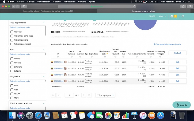Screen dimensions: 194x121
Task: Collapse the País filter section
Action: 44,50
